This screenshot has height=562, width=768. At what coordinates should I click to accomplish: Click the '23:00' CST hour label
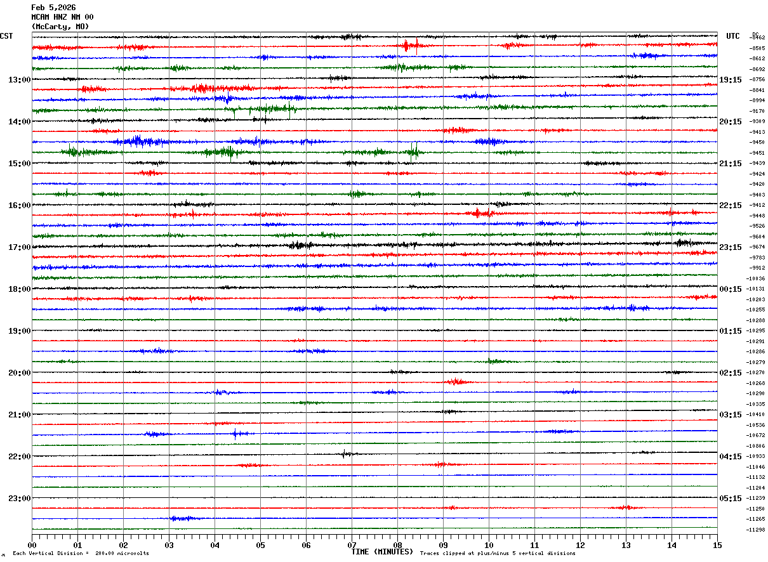click(x=20, y=499)
